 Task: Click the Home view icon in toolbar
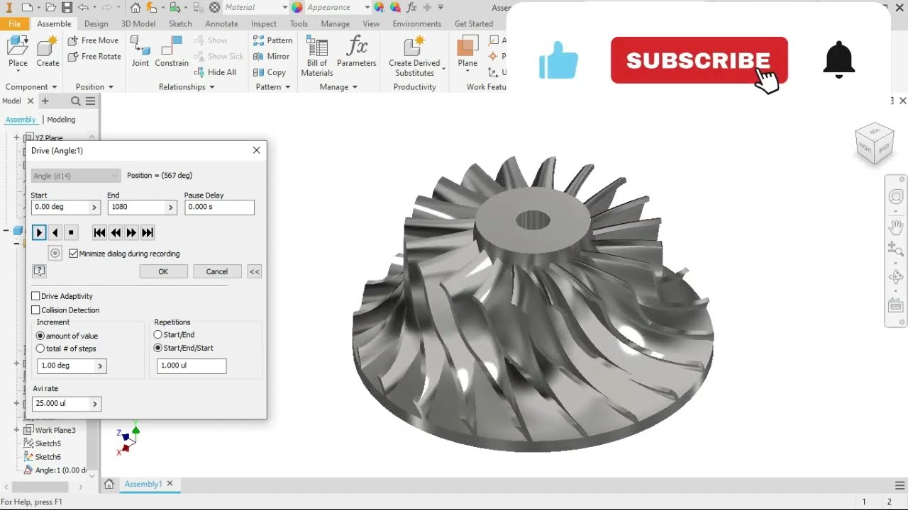pos(135,8)
